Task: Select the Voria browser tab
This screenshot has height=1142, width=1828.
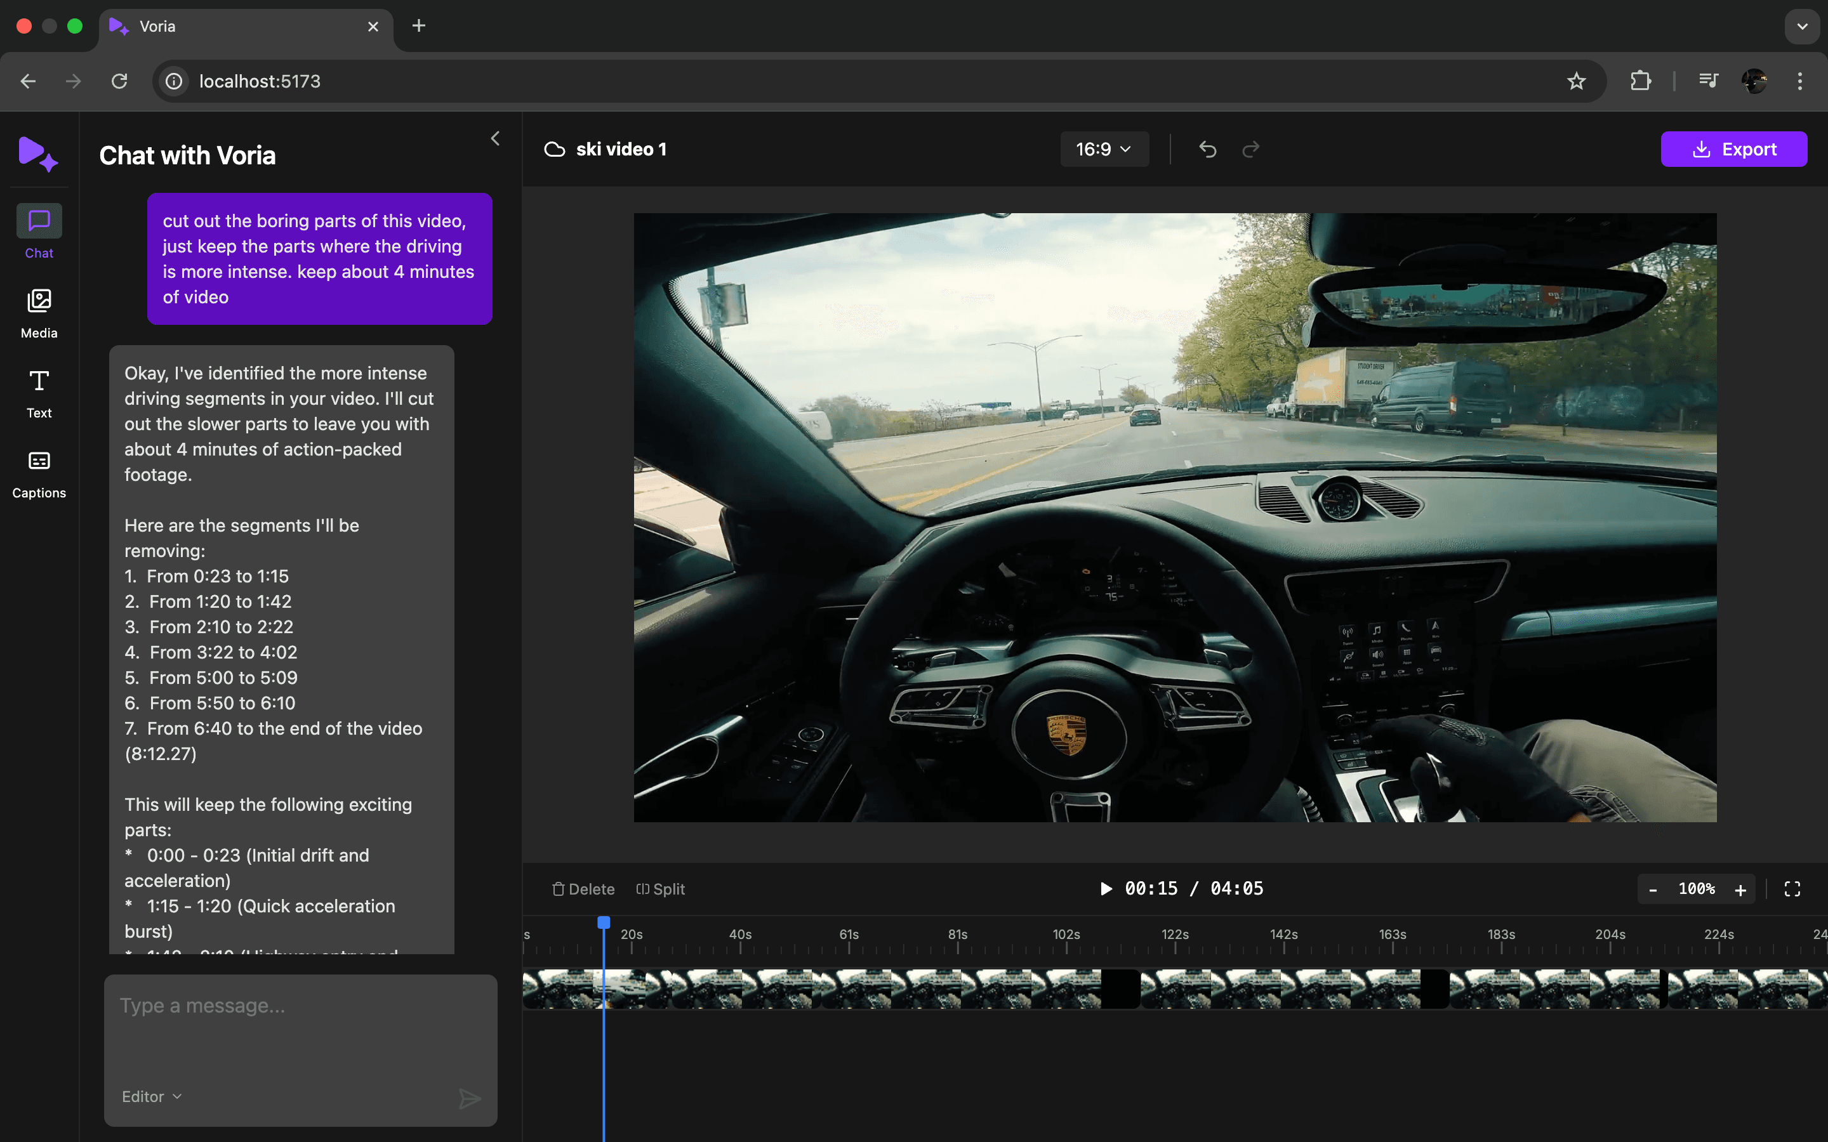Action: [x=246, y=27]
